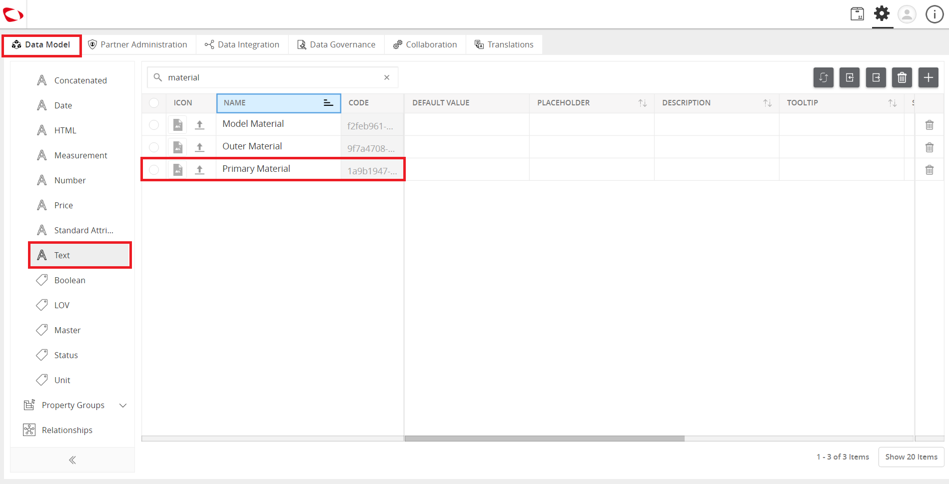Clear the material search text
949x484 pixels.
(387, 77)
